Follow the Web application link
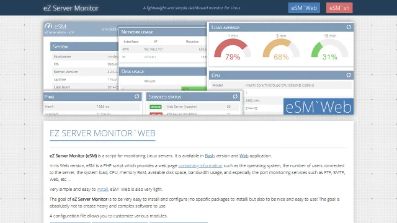The height and width of the screenshot is (223, 397). tap(244, 155)
